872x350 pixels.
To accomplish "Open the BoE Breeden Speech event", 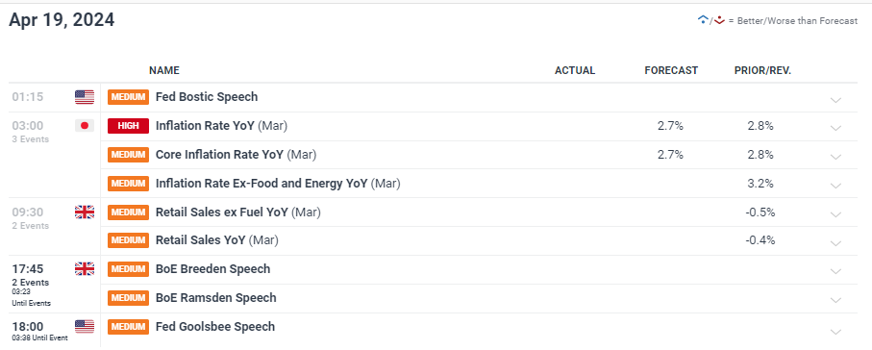I will click(213, 269).
